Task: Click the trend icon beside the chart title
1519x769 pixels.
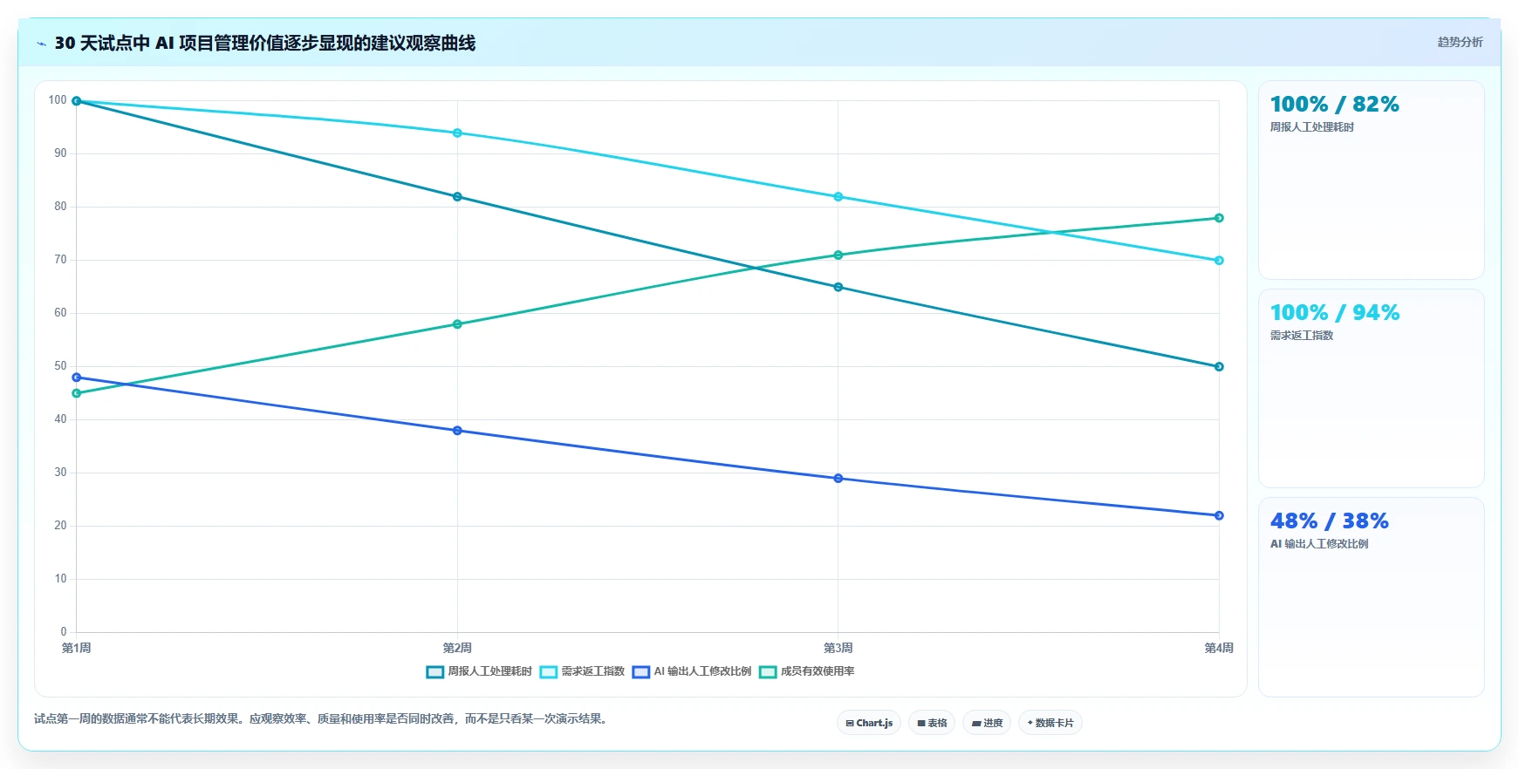Action: (x=41, y=44)
